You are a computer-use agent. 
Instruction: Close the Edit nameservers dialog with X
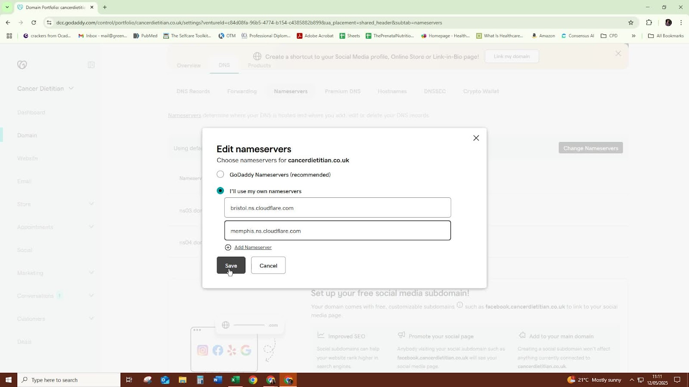476,138
